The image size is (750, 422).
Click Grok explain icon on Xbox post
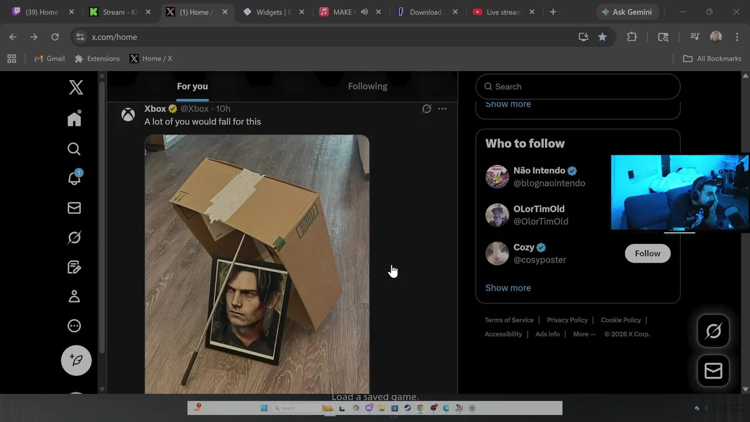427,108
